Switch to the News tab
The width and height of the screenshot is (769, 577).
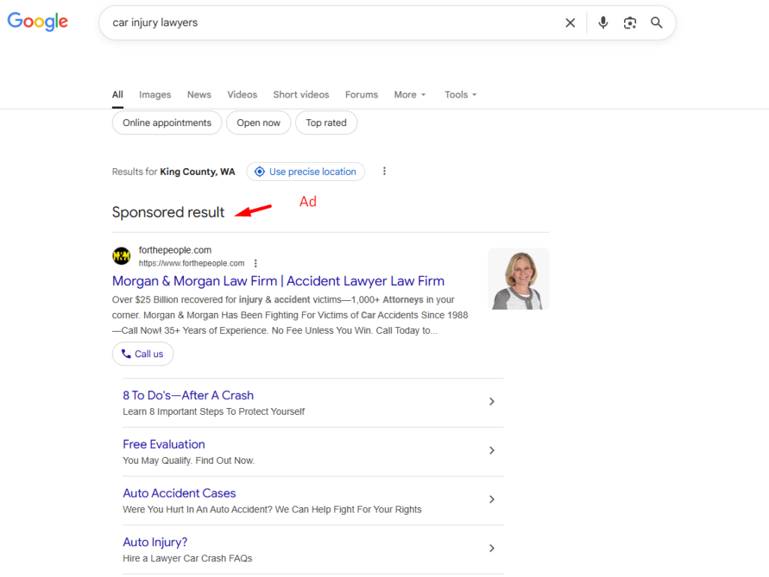click(199, 95)
